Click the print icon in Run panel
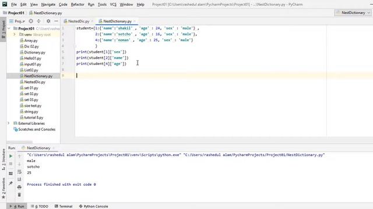Viewport: 373px width, 209px height. pyautogui.click(x=19, y=187)
